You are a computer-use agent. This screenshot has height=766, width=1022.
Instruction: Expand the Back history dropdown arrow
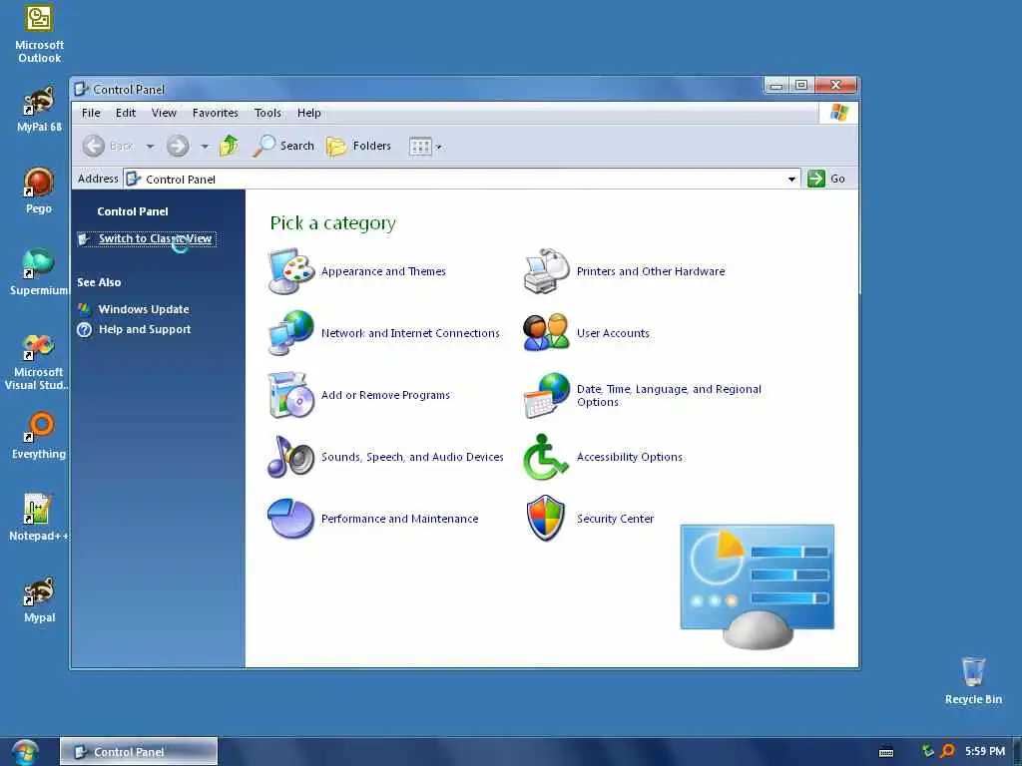pyautogui.click(x=150, y=147)
